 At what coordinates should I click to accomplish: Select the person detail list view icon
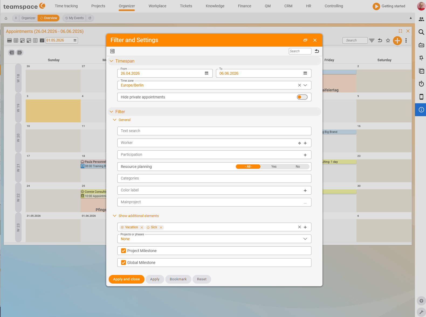click(x=22, y=40)
